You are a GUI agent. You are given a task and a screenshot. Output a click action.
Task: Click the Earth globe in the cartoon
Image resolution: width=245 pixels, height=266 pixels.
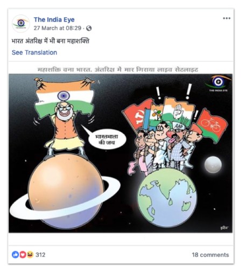(x=167, y=198)
